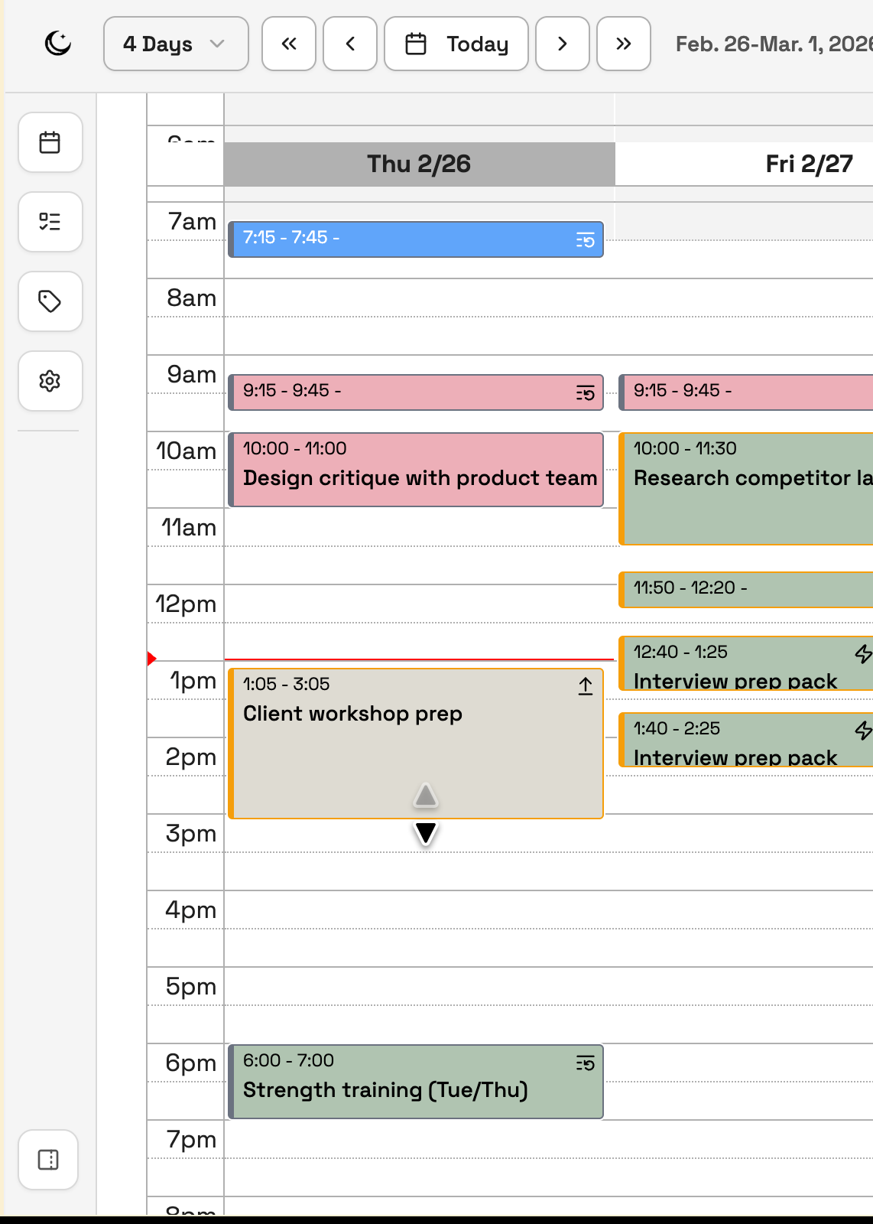Image resolution: width=873 pixels, height=1224 pixels.
Task: Jump forward with double right chevron
Action: pos(624,44)
